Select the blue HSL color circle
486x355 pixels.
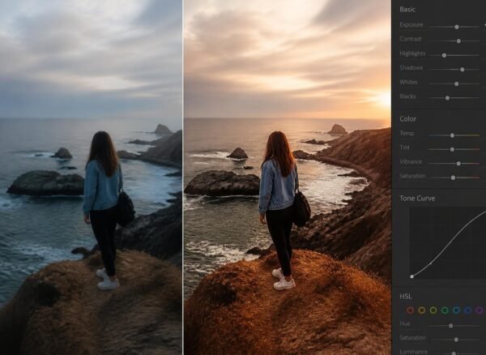467,310
